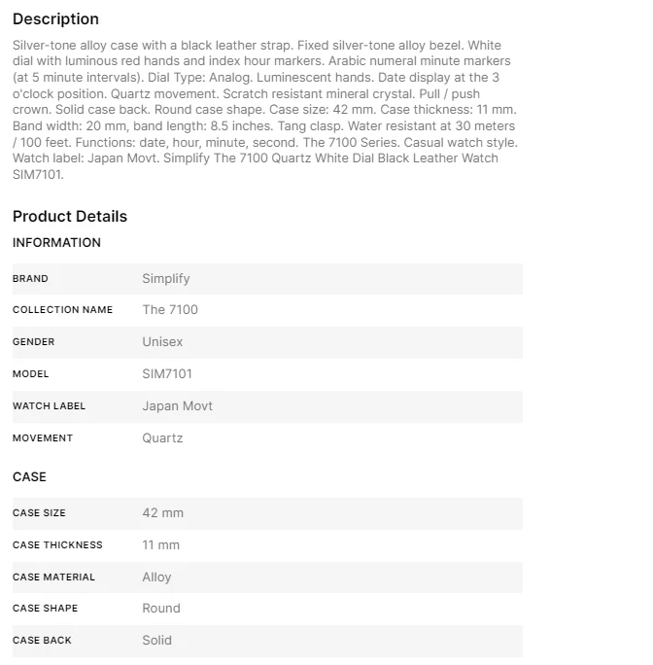Click the Unisex gender value
653x665 pixels.
(x=162, y=342)
